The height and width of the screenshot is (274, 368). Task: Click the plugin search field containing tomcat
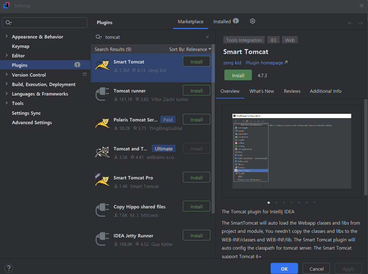pyautogui.click(x=153, y=37)
